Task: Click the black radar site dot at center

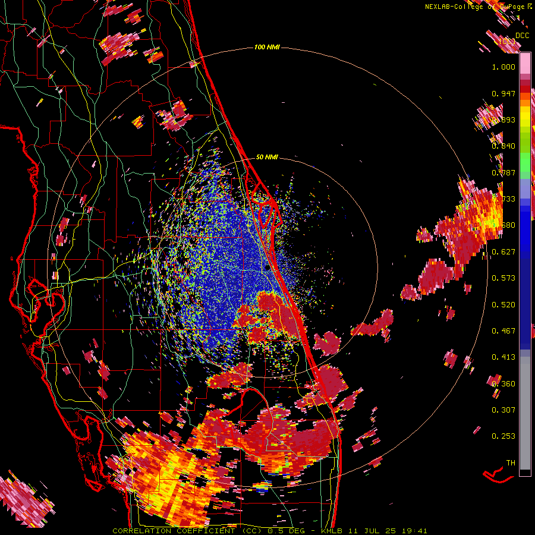Action: 267,268
